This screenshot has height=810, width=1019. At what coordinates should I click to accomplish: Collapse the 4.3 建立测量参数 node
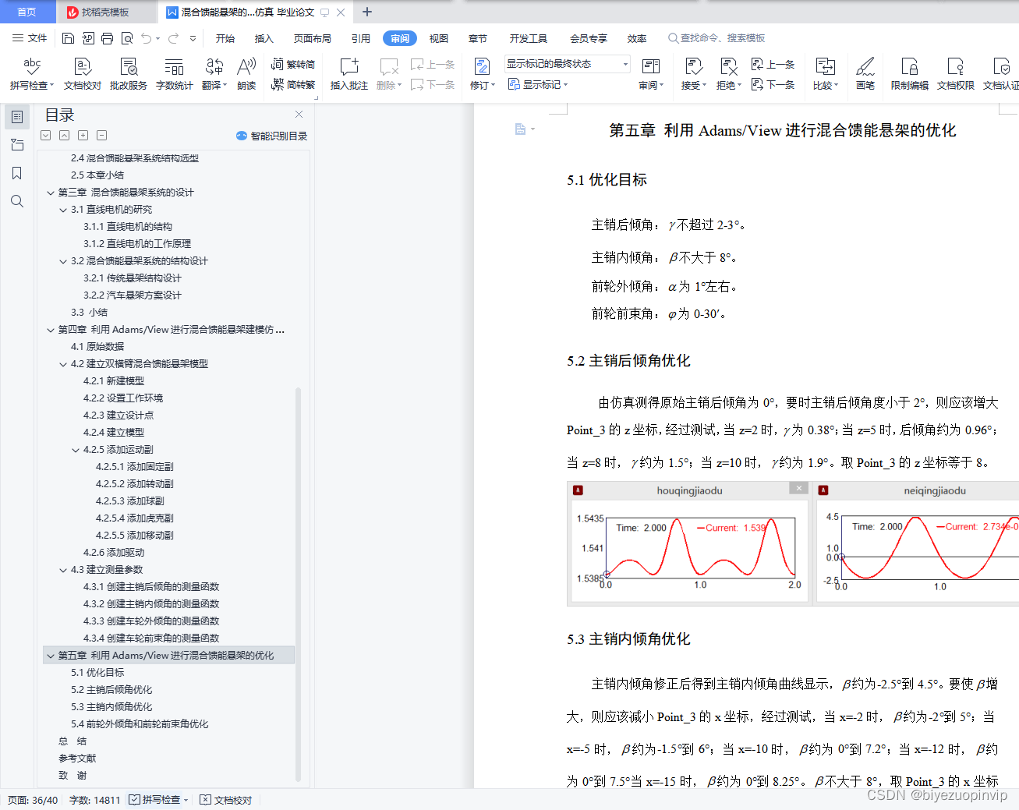click(63, 570)
